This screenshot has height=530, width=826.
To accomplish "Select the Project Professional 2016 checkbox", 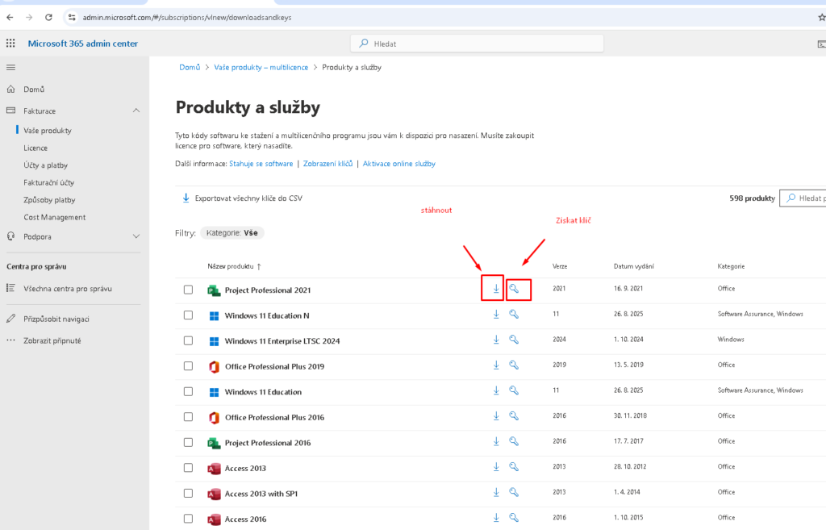I will (x=188, y=443).
